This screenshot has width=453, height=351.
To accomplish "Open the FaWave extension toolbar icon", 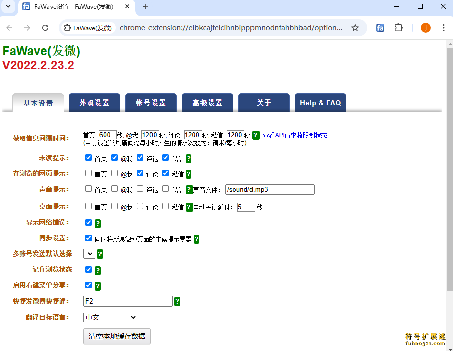I will [x=380, y=28].
